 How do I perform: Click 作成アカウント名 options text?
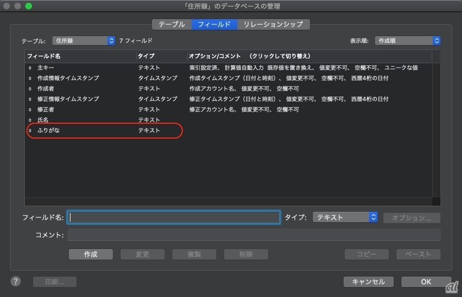244,89
